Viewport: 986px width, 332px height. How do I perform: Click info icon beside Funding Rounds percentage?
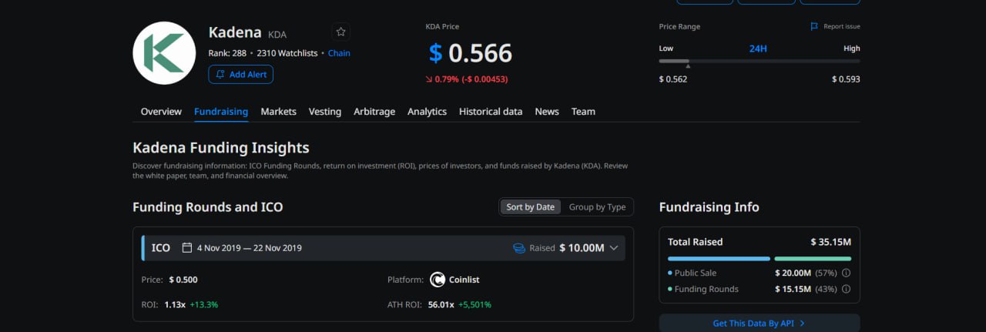pyautogui.click(x=846, y=289)
